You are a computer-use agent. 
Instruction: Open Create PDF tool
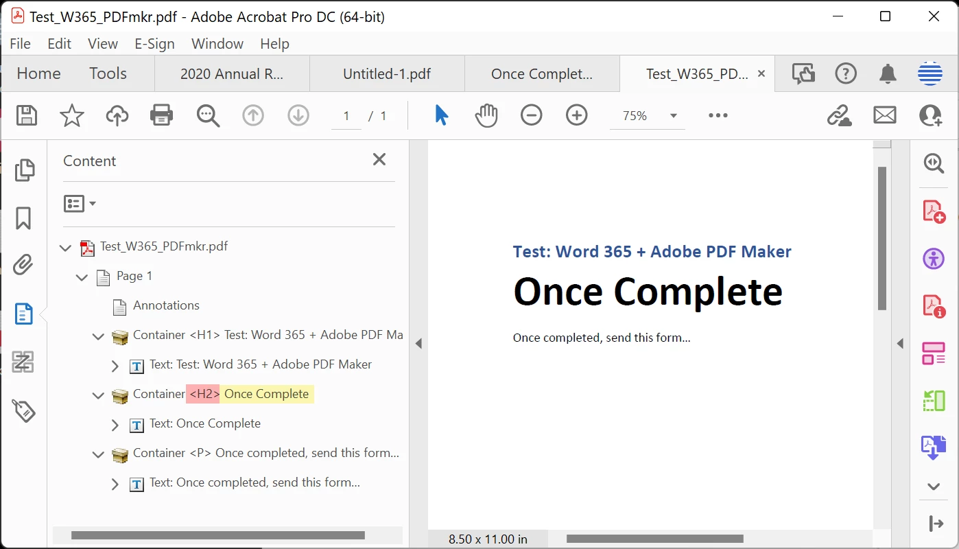coord(934,211)
